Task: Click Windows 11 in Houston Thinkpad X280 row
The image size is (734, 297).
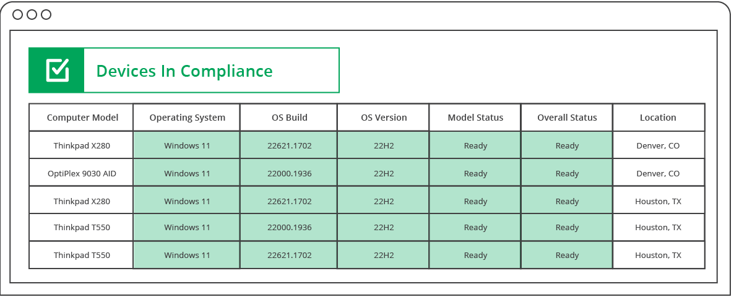Action: pos(188,201)
